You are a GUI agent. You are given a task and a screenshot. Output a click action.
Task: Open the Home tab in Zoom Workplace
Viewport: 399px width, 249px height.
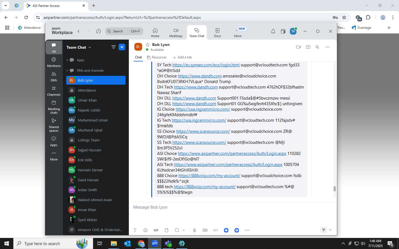(155, 33)
